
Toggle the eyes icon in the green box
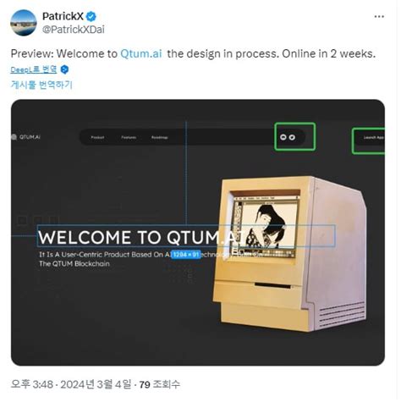click(x=288, y=137)
